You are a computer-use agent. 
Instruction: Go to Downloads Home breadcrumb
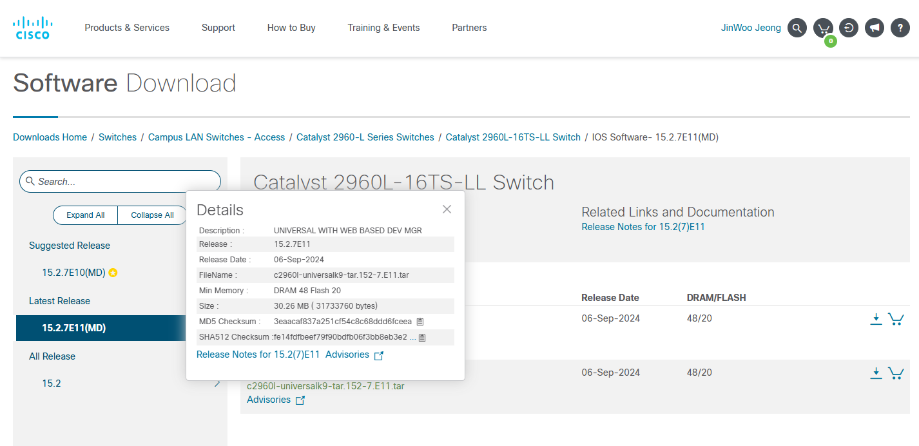point(50,137)
